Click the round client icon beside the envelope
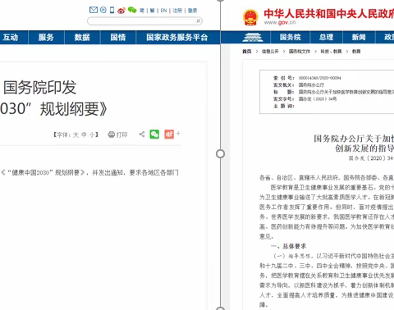The image size is (394, 310). click(x=103, y=10)
